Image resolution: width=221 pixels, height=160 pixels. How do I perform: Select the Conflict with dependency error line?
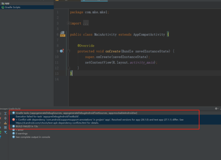click(x=100, y=120)
